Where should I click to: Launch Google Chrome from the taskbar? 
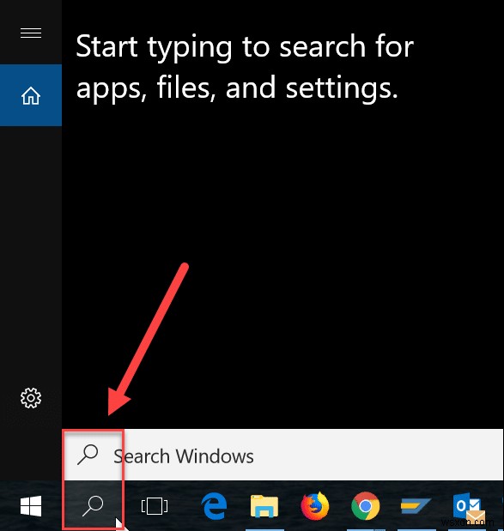pyautogui.click(x=366, y=506)
